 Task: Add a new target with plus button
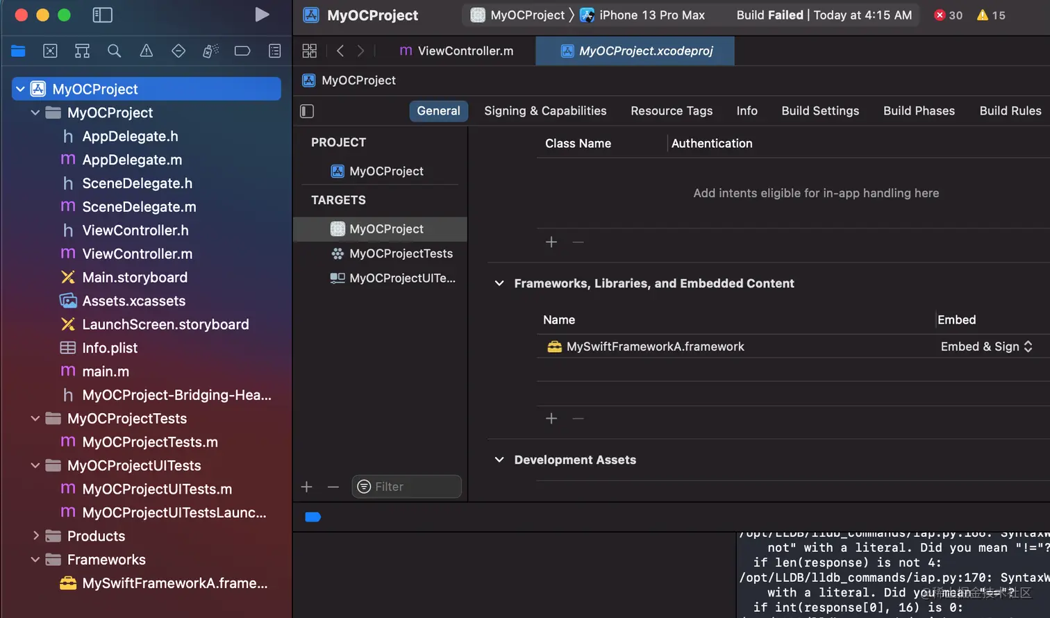(307, 487)
